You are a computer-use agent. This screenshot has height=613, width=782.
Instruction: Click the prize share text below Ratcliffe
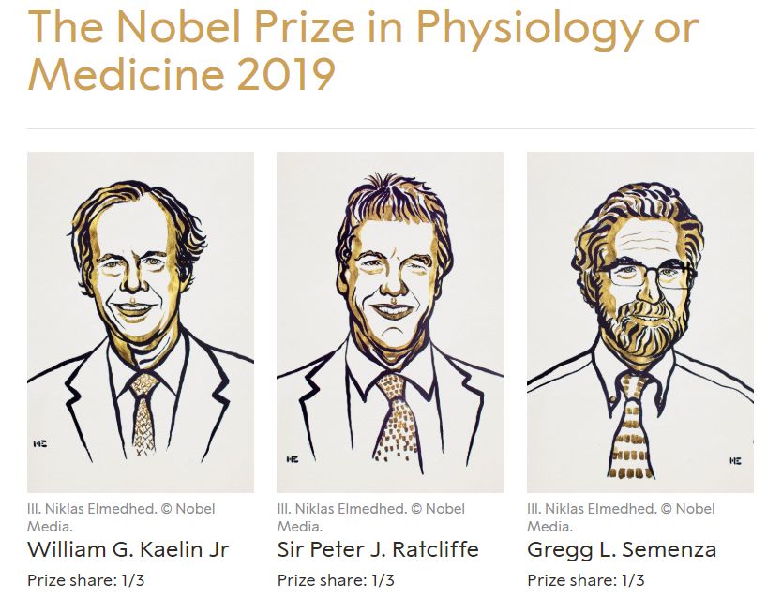tap(336, 580)
